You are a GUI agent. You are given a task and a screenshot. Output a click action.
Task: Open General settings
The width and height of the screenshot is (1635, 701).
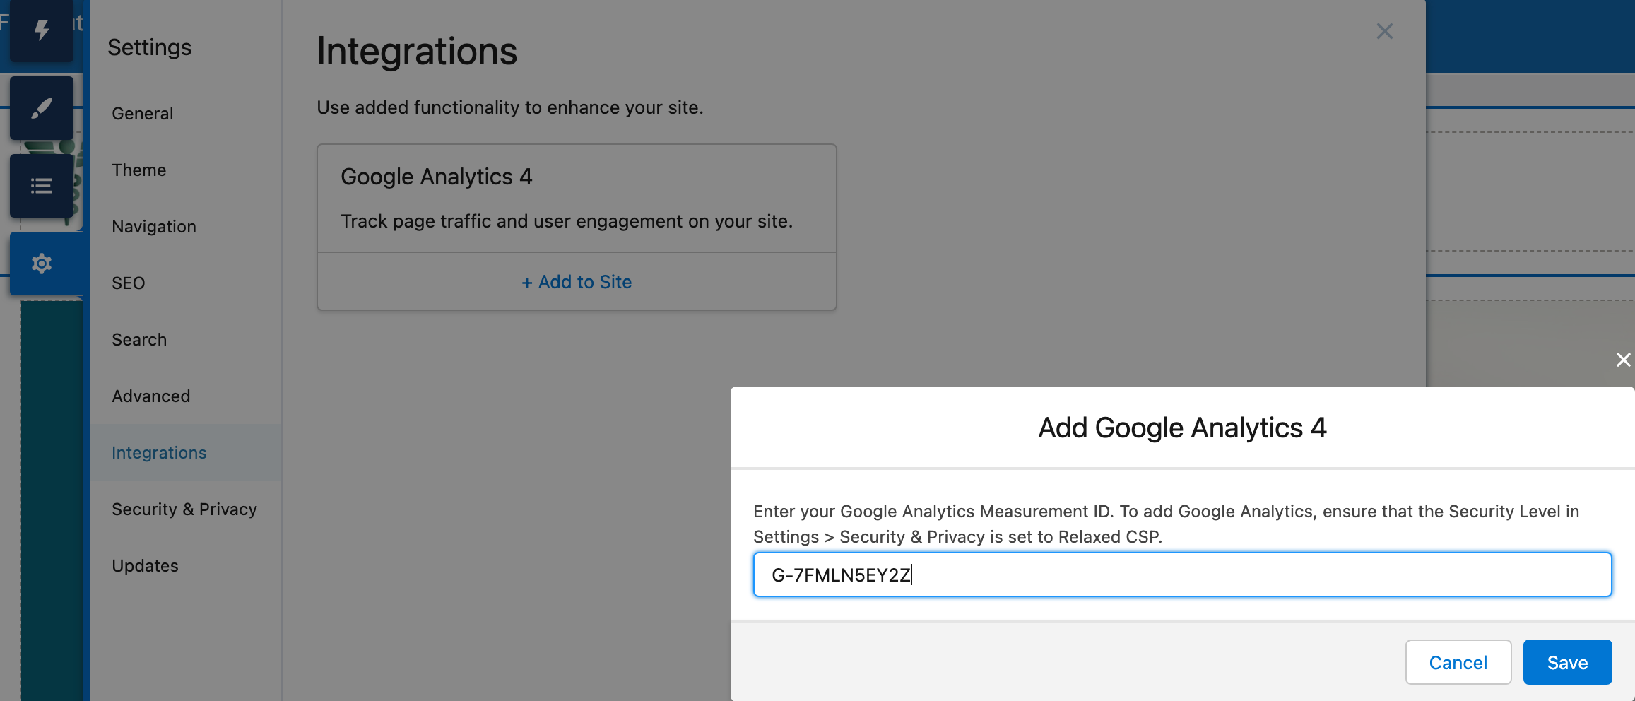coord(142,113)
